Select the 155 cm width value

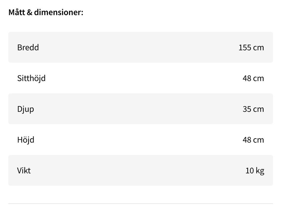click(x=251, y=47)
